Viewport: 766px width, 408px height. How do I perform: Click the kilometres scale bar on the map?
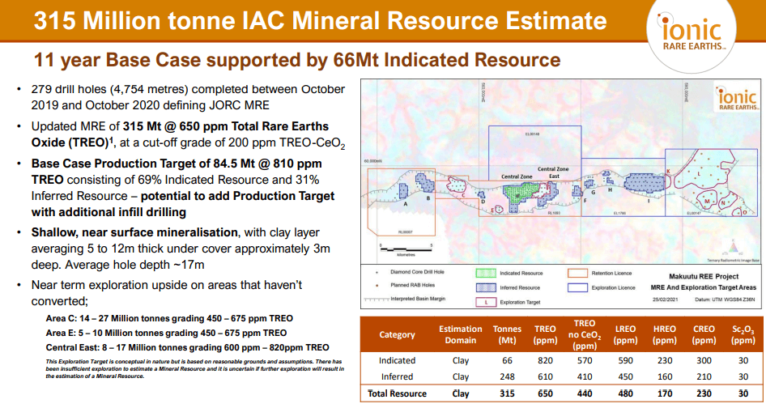(406, 249)
